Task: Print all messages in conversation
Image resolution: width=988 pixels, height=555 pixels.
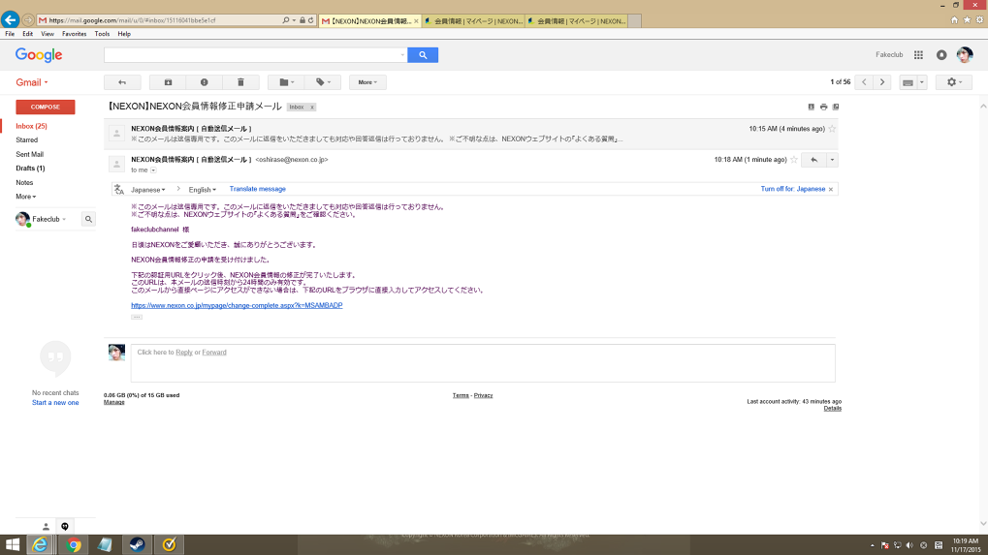Action: [x=823, y=107]
